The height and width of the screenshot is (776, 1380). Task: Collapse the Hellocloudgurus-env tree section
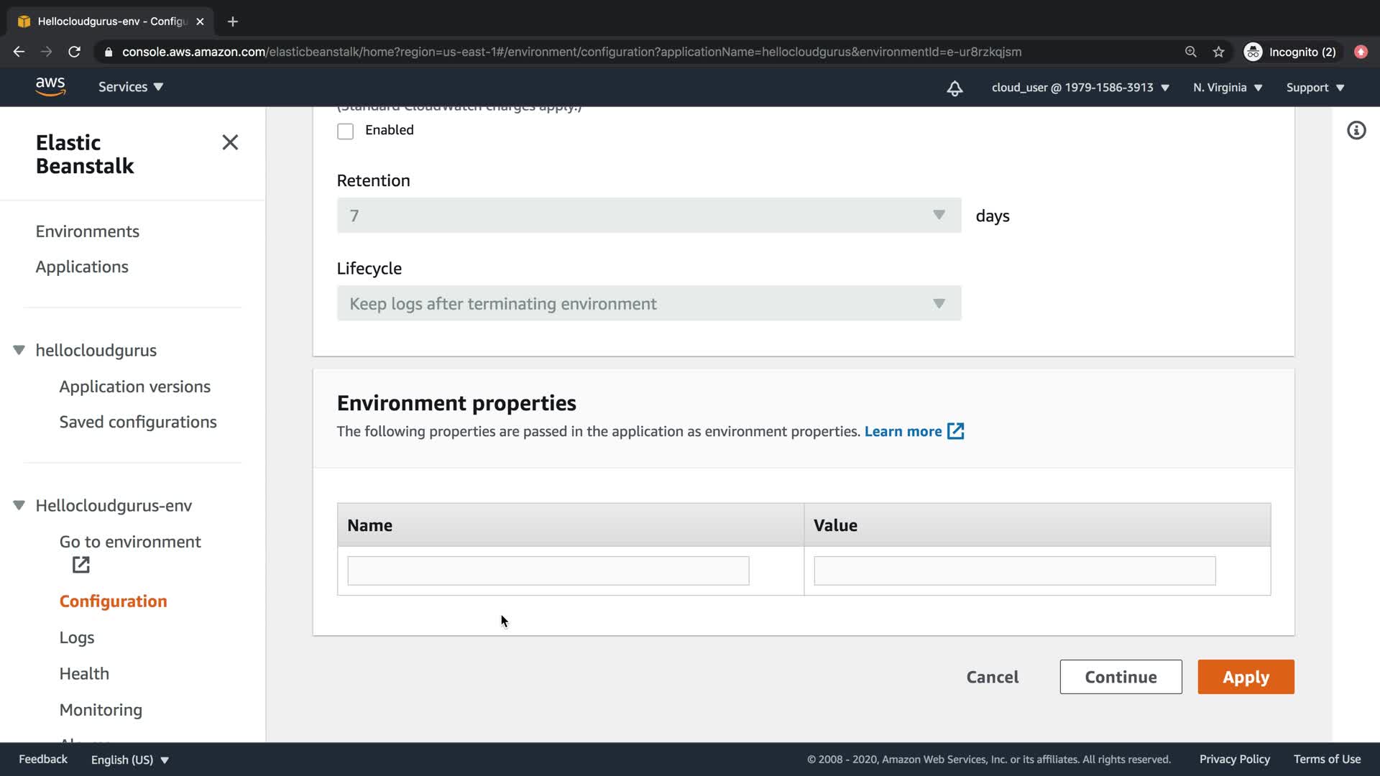[19, 505]
